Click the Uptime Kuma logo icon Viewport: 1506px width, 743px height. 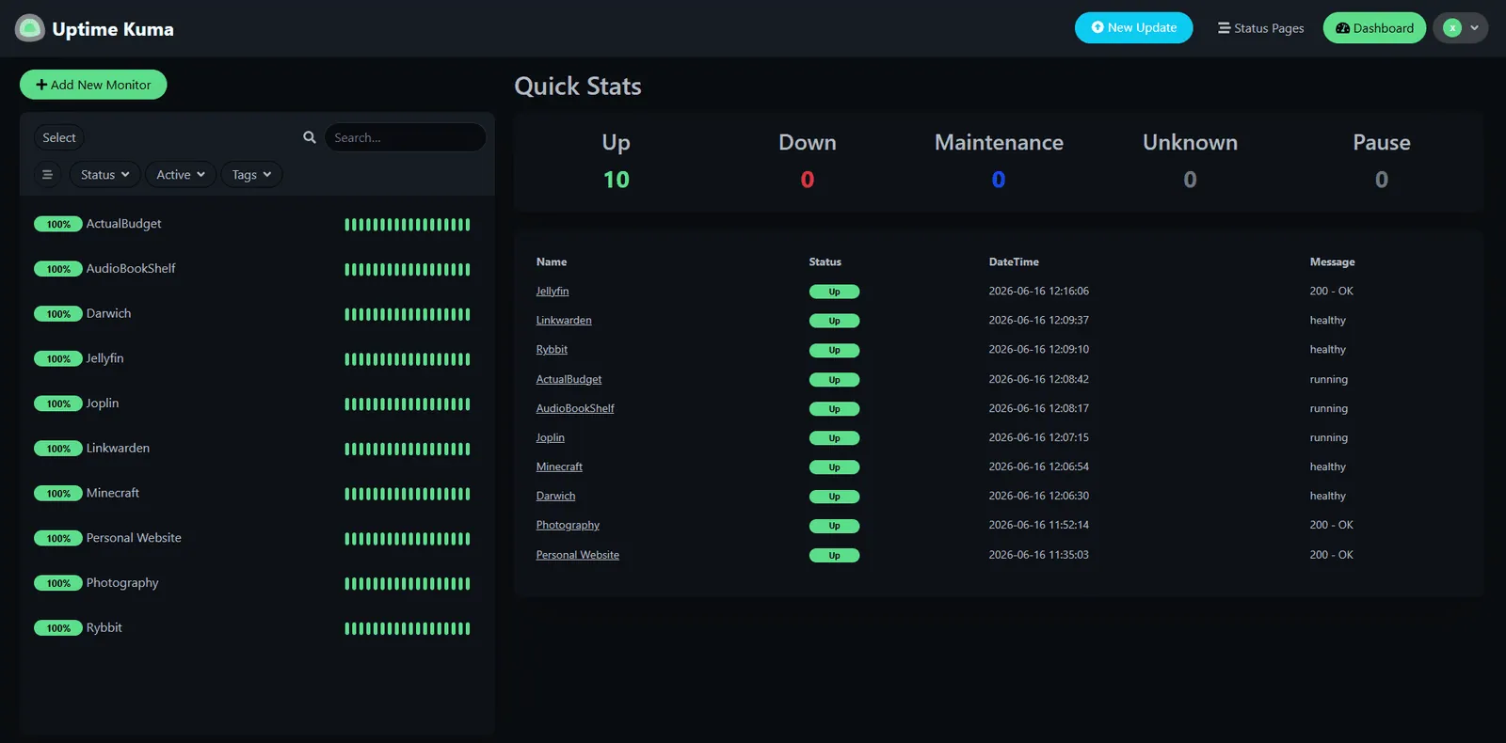coord(30,28)
